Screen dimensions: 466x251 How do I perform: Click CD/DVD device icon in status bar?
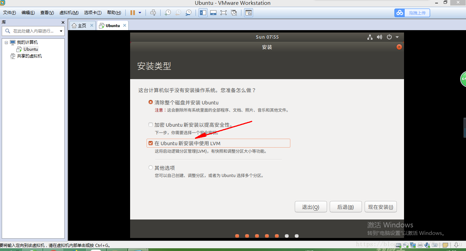[406, 245]
